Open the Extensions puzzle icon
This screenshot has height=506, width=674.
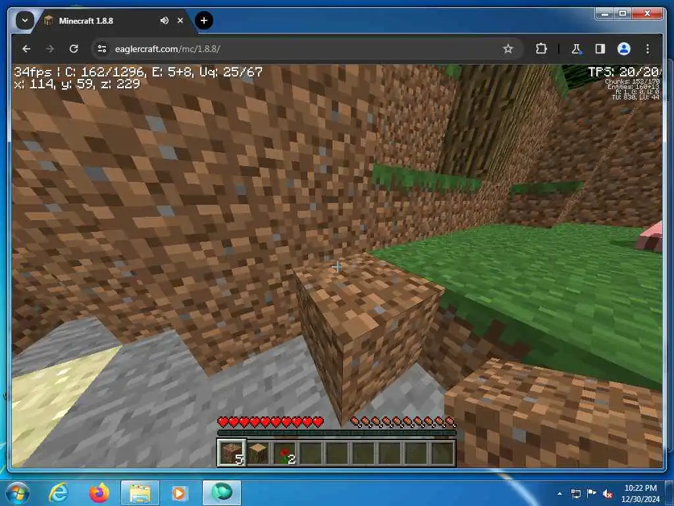(x=541, y=49)
